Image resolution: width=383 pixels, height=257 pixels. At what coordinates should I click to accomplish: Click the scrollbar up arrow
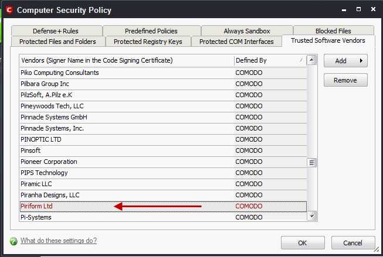[x=311, y=60]
